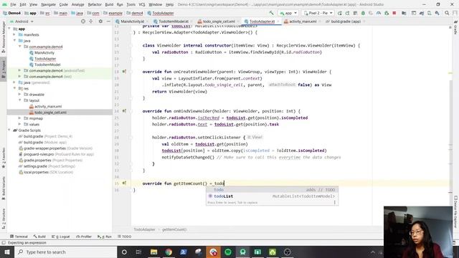Expand the manifests folder arrow
This screenshot has height=258, width=459.
14,34
